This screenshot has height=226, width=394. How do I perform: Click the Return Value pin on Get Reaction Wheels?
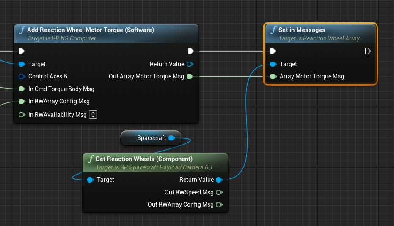click(219, 180)
